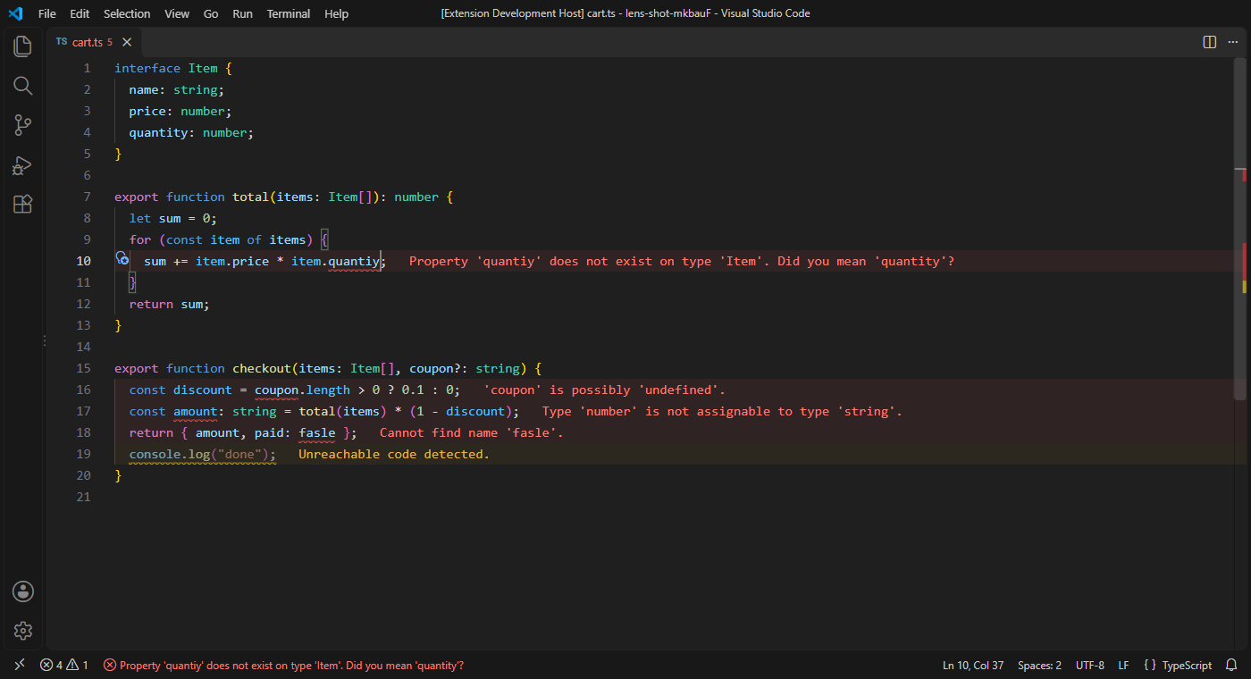Open the Help menu

(x=337, y=13)
